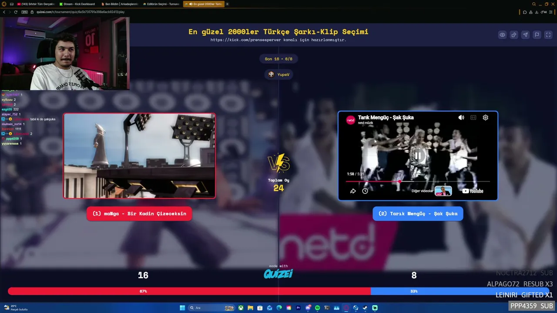557x313 pixels.
Task: Open Microsoft Edge from the taskbar
Action: (x=279, y=308)
